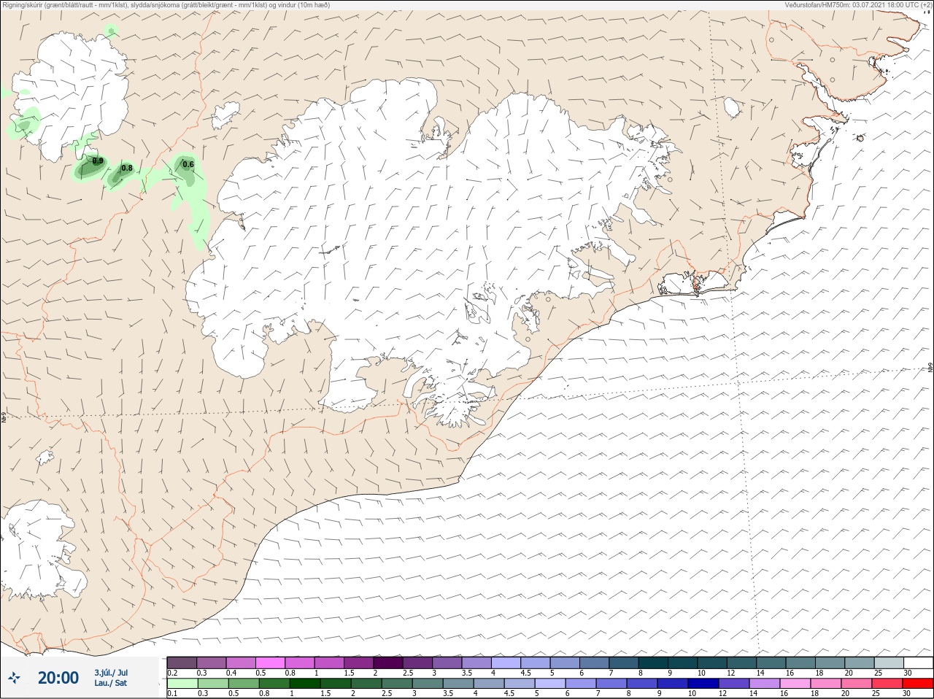Click the map title text starting 'Rigning/skúrir'
Viewport: 934px width, 699px height.
tap(166, 5)
